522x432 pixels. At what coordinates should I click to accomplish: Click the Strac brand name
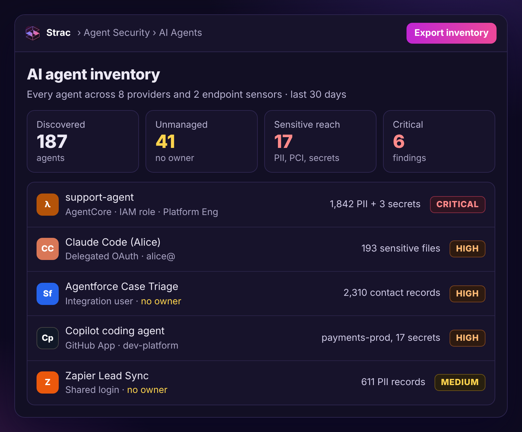pyautogui.click(x=58, y=33)
